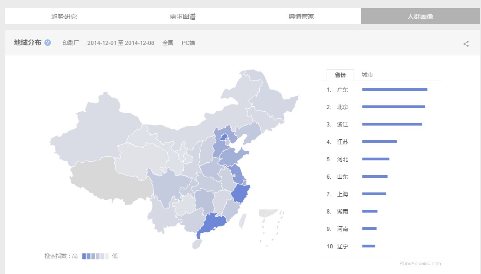
Task: Click the PC端 label
Action: [188, 43]
